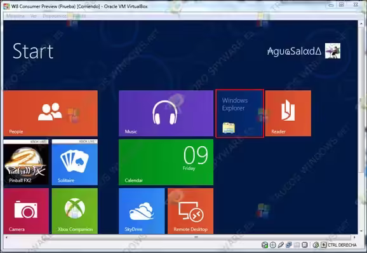Open the Dispositivos menu
Image resolution: width=367 pixels, height=253 pixels.
coord(55,16)
